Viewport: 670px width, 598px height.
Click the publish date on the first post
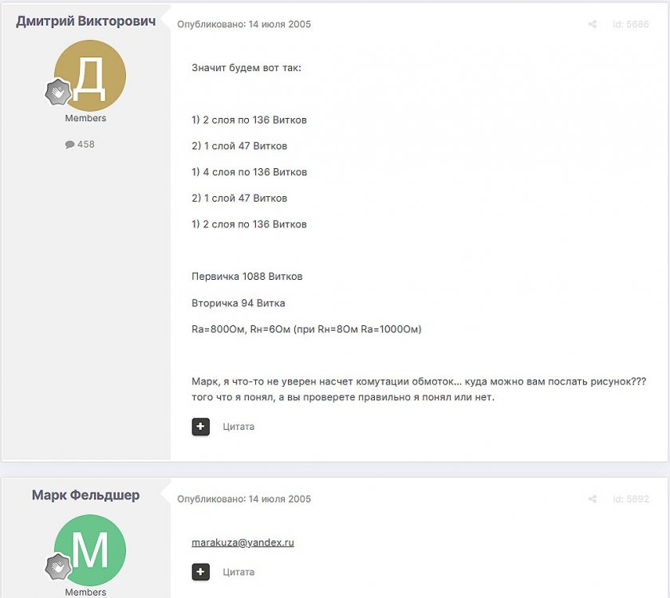click(244, 25)
